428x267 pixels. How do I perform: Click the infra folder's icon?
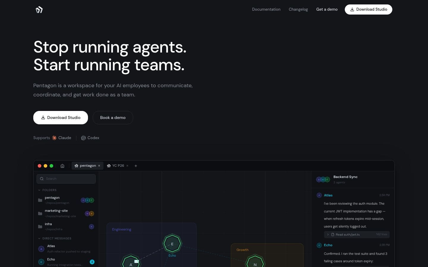[x=40, y=227]
